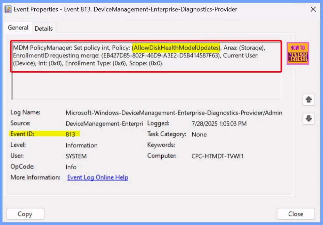Click the Event ID label

[x=22, y=134]
